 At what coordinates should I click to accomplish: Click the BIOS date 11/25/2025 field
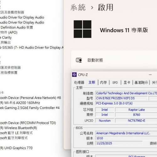pos(119,143)
